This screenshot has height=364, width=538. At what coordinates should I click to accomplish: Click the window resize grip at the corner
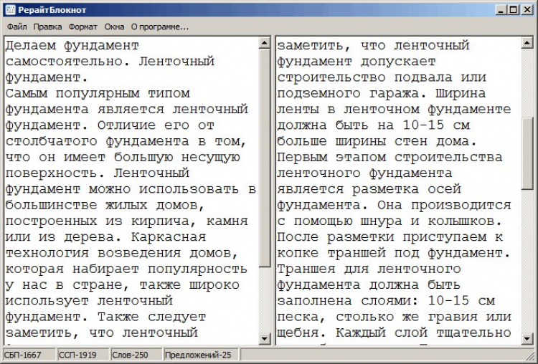point(530,356)
